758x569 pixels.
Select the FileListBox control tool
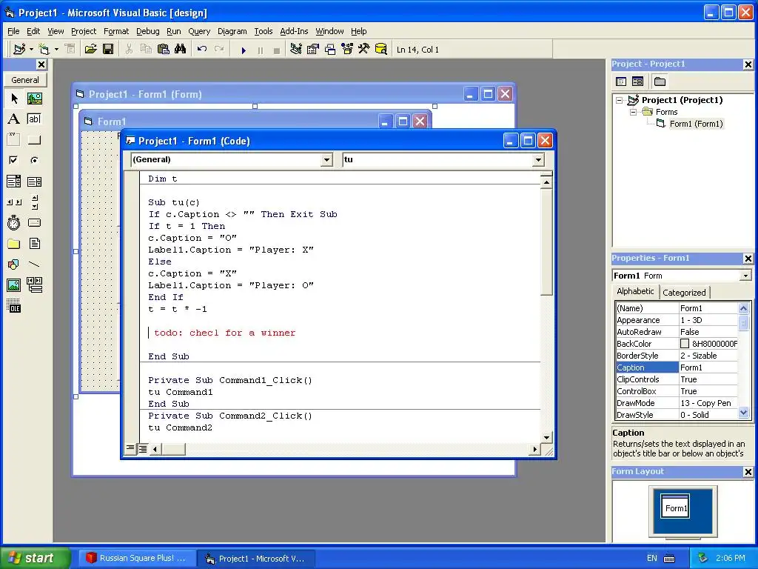(34, 243)
